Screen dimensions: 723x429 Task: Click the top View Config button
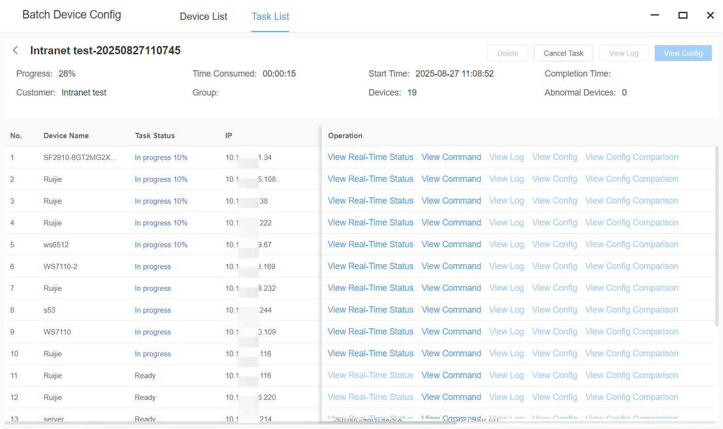click(683, 53)
